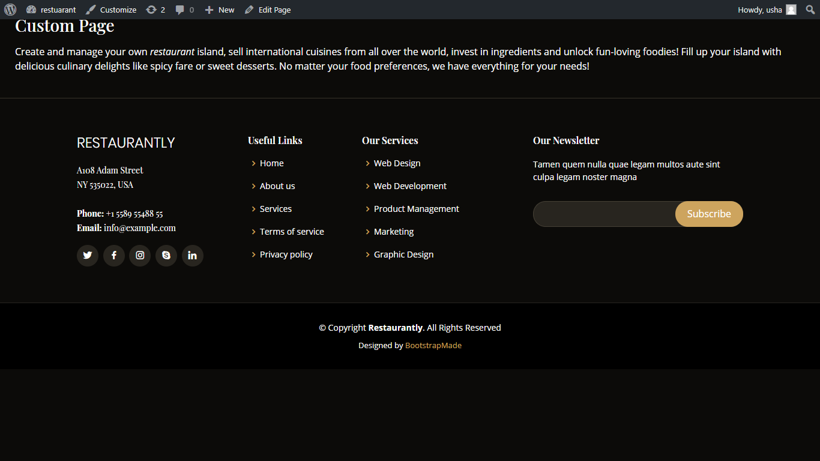The width and height of the screenshot is (820, 461).
Task: Click the RESTAURANTLY footer heading
Action: click(126, 143)
